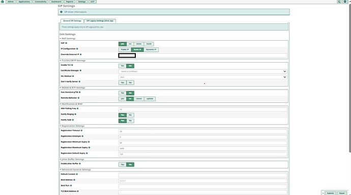
Task: Click help icon beside Override External IP
Action: pos(81,54)
